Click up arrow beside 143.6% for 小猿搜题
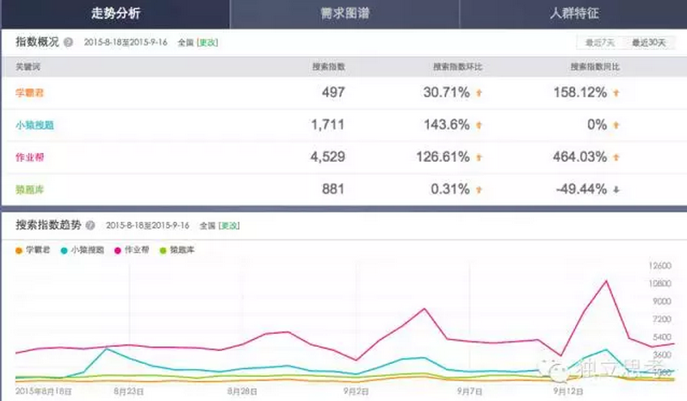Image resolution: width=687 pixels, height=401 pixels. 479,125
